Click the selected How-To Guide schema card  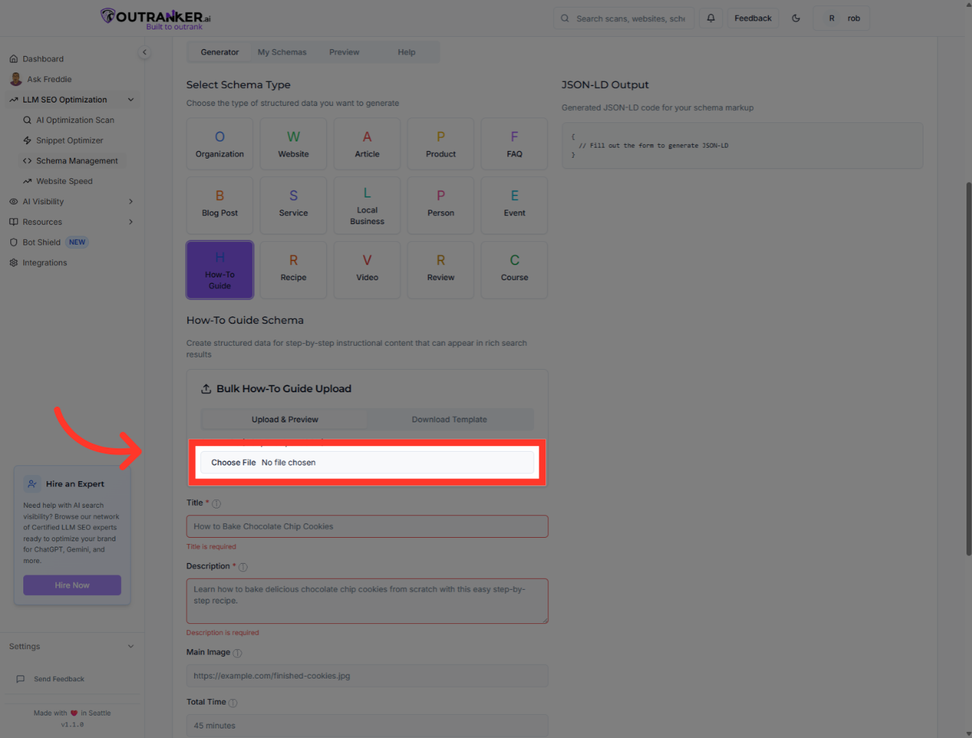[219, 270]
